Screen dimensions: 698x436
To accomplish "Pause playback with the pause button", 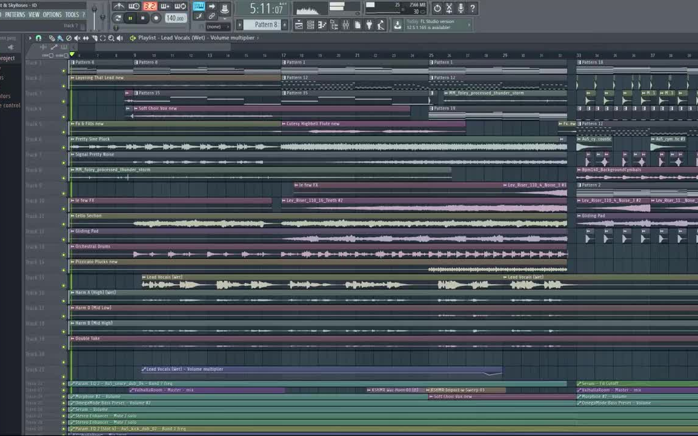I will [130, 18].
